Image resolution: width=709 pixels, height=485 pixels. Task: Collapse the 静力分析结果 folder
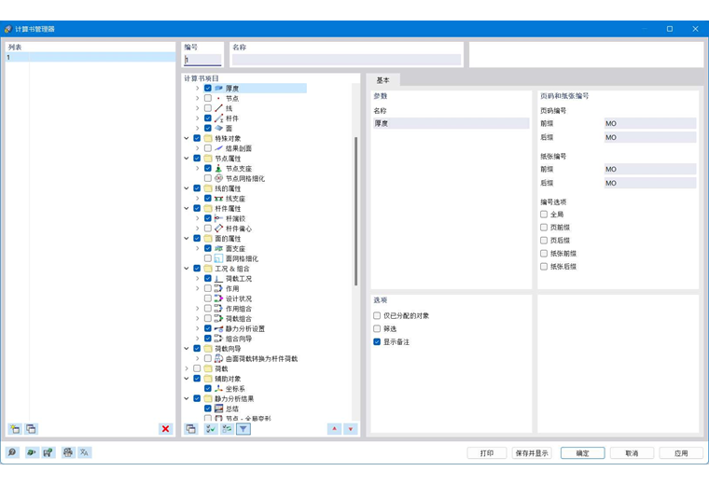coord(187,398)
